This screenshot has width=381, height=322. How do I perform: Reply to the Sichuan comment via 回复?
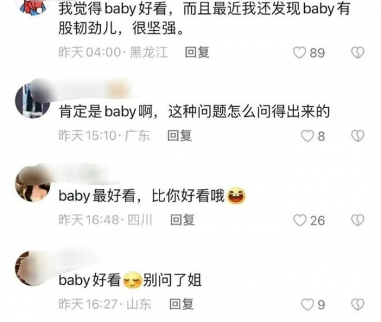tap(182, 220)
